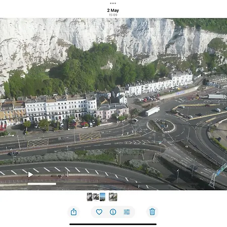Tap the white lorry in the video frame

[x=152, y=111]
